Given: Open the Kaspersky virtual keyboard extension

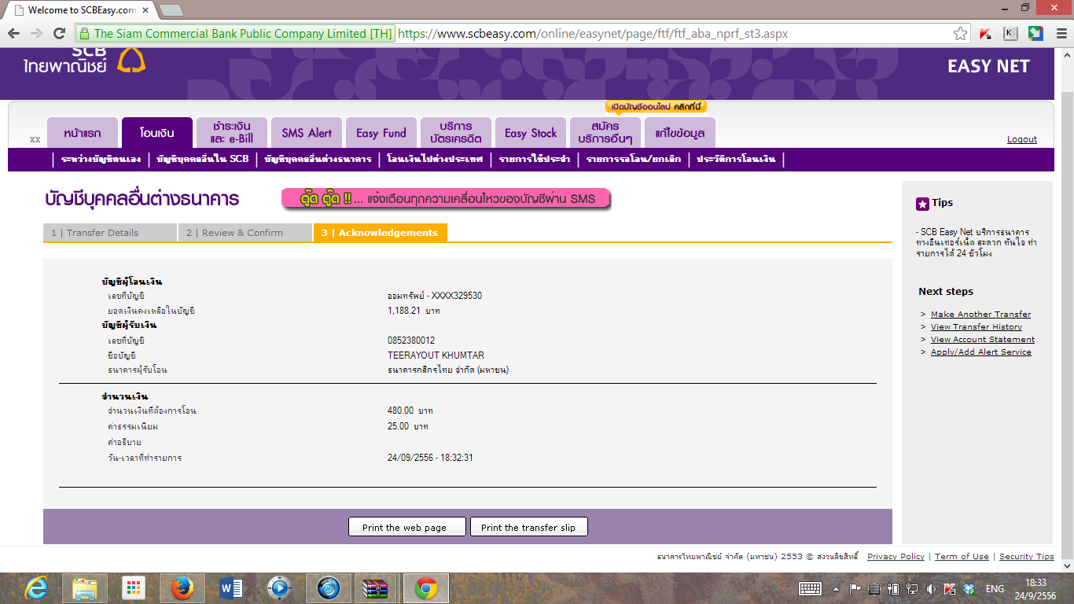Looking at the screenshot, I should point(1011,34).
